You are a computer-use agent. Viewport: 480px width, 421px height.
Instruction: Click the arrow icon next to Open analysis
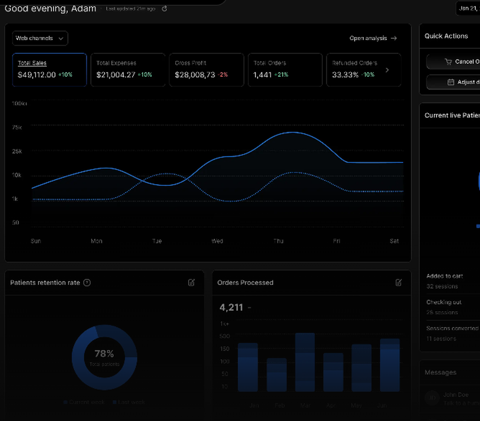pos(393,38)
